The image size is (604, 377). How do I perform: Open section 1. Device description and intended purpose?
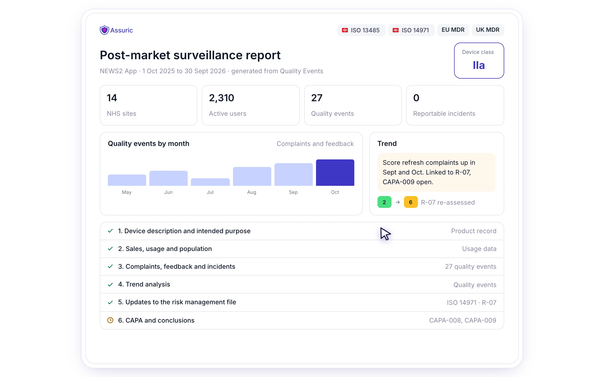click(302, 231)
